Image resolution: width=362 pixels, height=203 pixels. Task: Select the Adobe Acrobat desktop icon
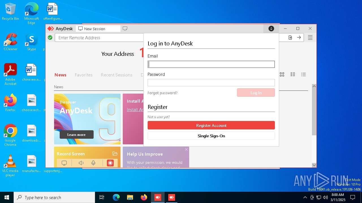pyautogui.click(x=10, y=74)
